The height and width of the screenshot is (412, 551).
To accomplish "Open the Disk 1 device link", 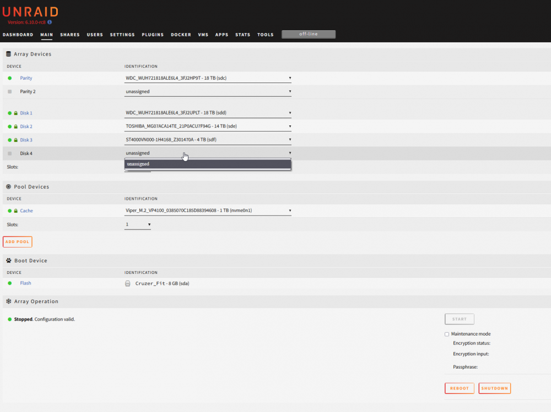I will tap(26, 113).
